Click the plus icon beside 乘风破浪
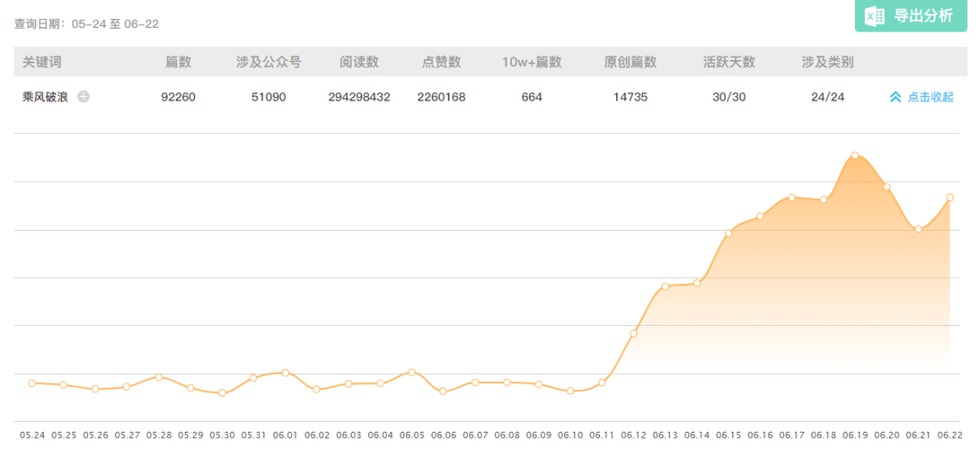979x458 pixels. coord(83,97)
